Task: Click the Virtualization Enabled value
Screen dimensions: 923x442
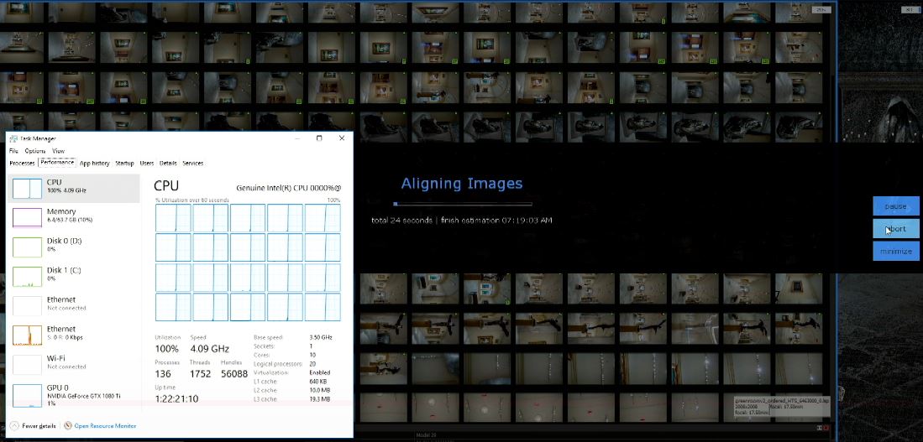Action: 320,372
